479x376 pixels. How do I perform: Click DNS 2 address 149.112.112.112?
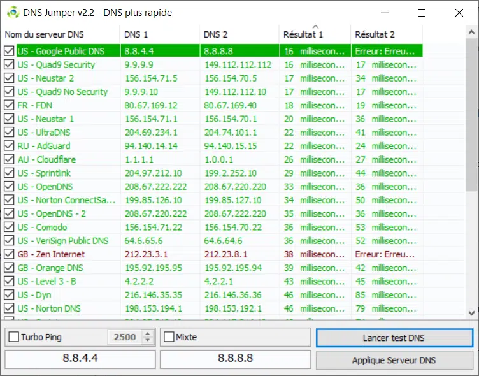(x=238, y=65)
